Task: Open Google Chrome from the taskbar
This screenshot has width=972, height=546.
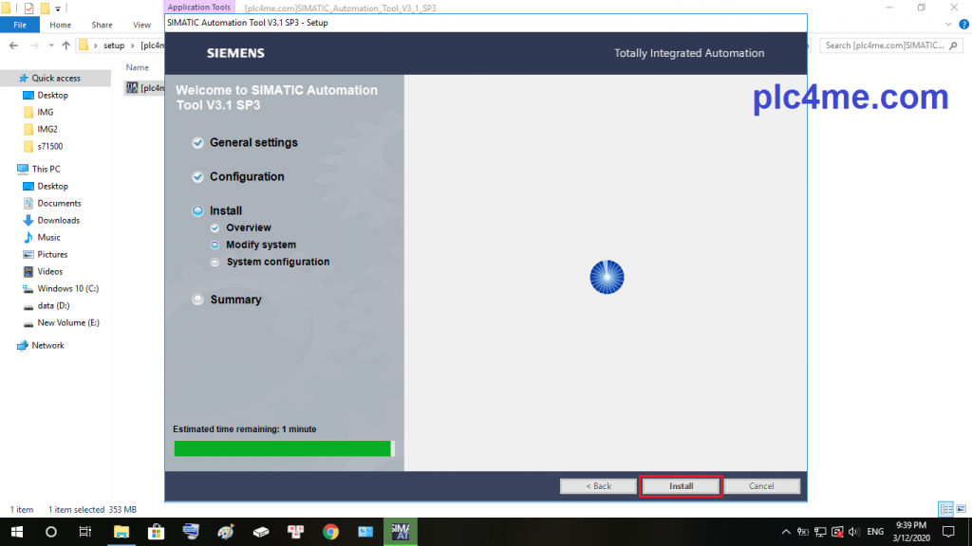Action: click(x=330, y=532)
